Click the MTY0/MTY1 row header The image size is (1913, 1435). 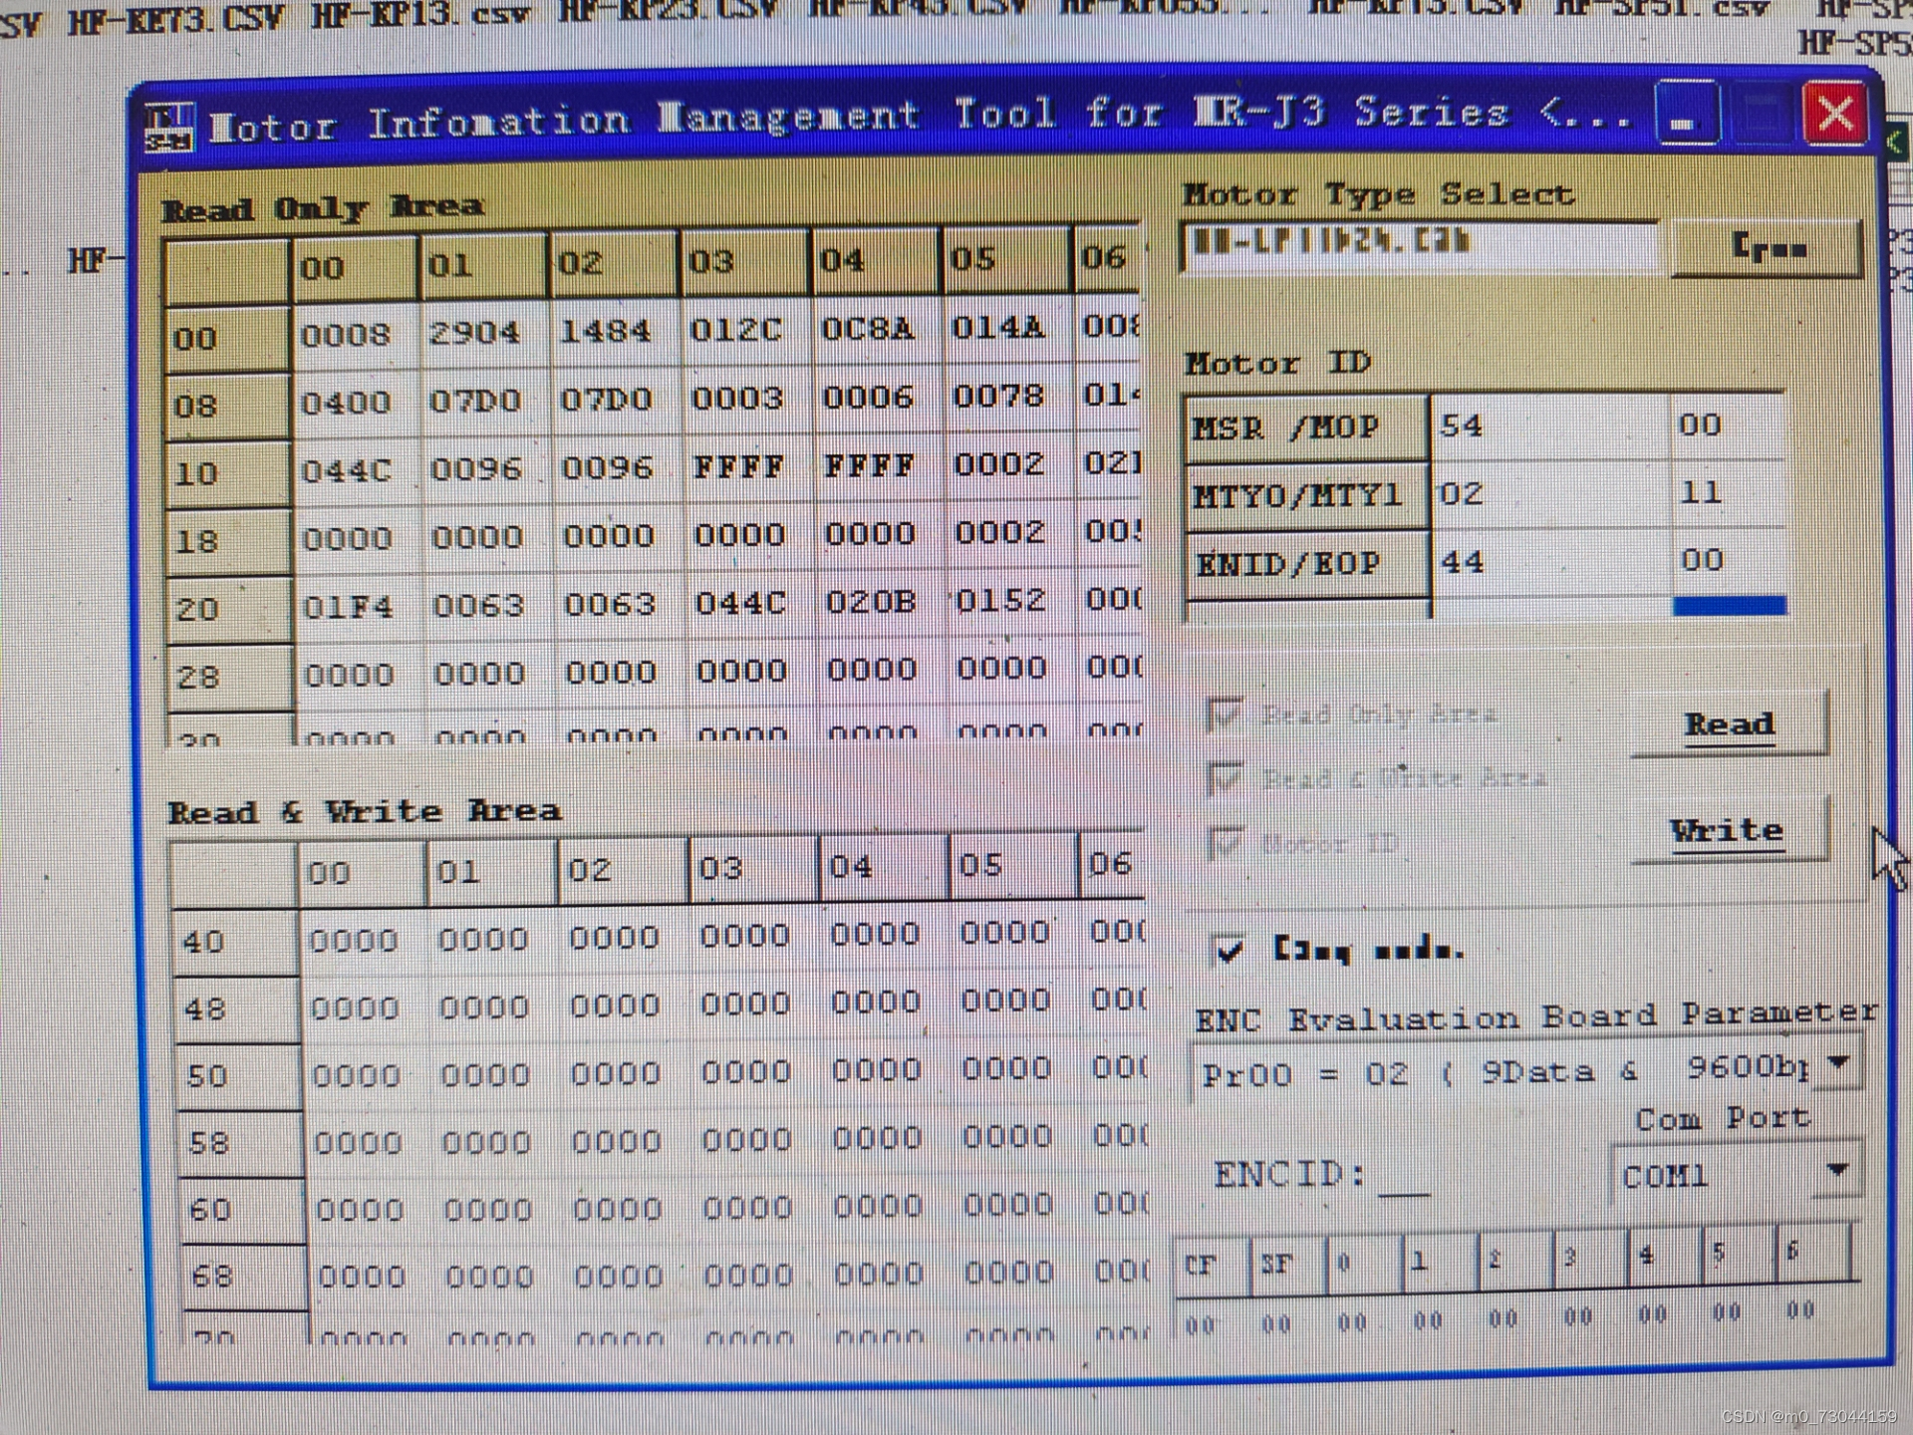tap(1306, 496)
